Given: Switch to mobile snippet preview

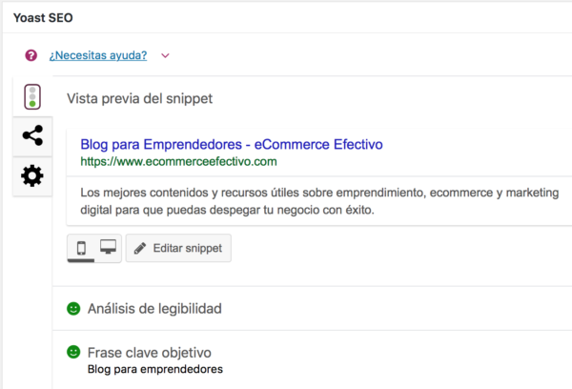Looking at the screenshot, I should 81,248.
